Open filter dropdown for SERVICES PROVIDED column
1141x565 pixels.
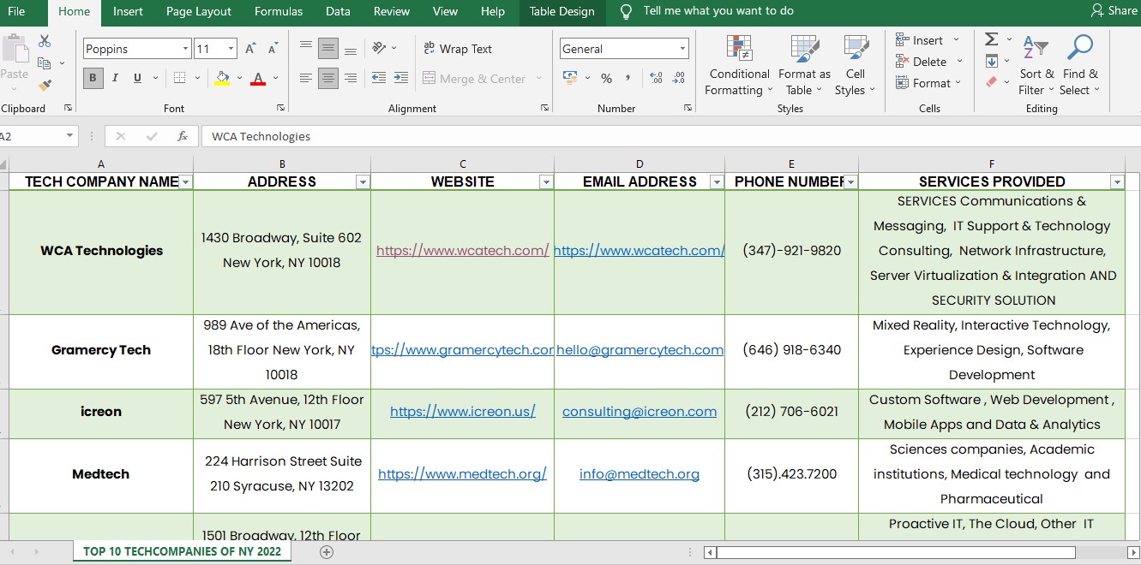(x=1116, y=181)
